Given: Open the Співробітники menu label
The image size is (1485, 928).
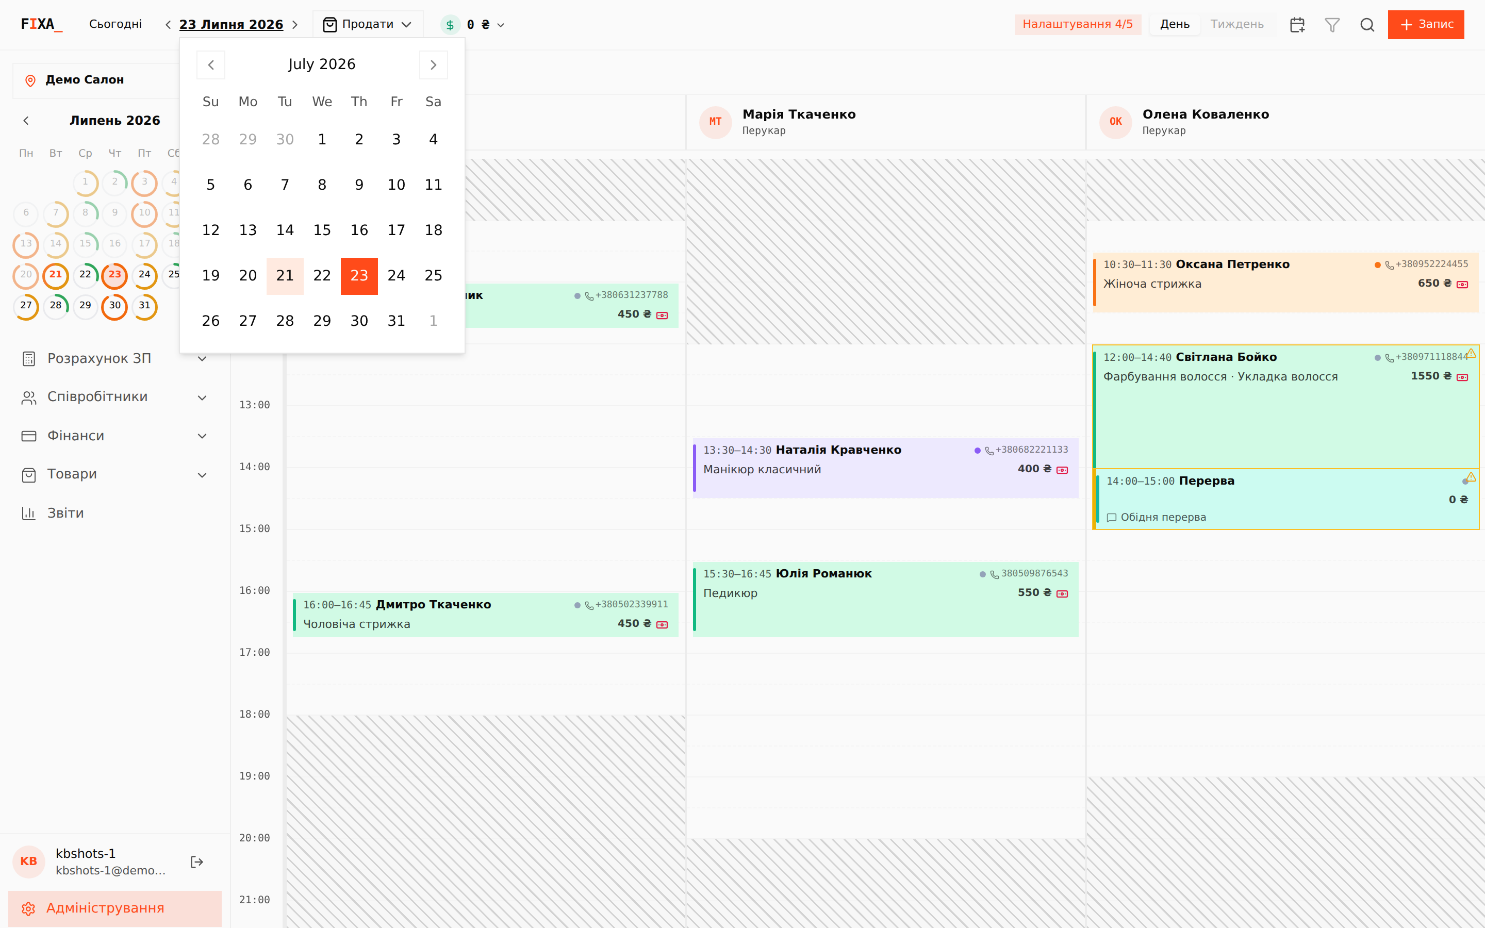Looking at the screenshot, I should (x=97, y=397).
